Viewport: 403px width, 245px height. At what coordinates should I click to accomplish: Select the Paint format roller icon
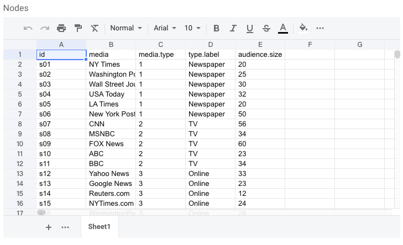point(78,28)
